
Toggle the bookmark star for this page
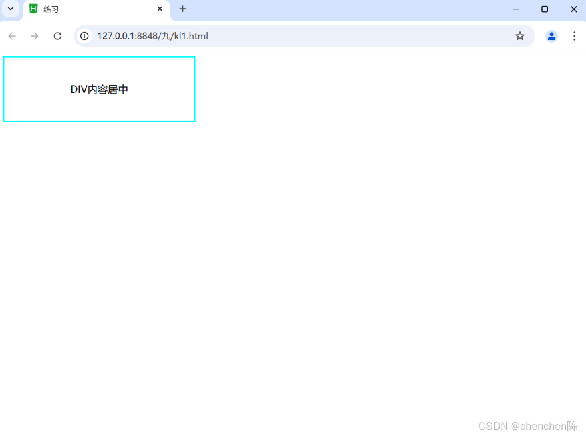(x=520, y=36)
